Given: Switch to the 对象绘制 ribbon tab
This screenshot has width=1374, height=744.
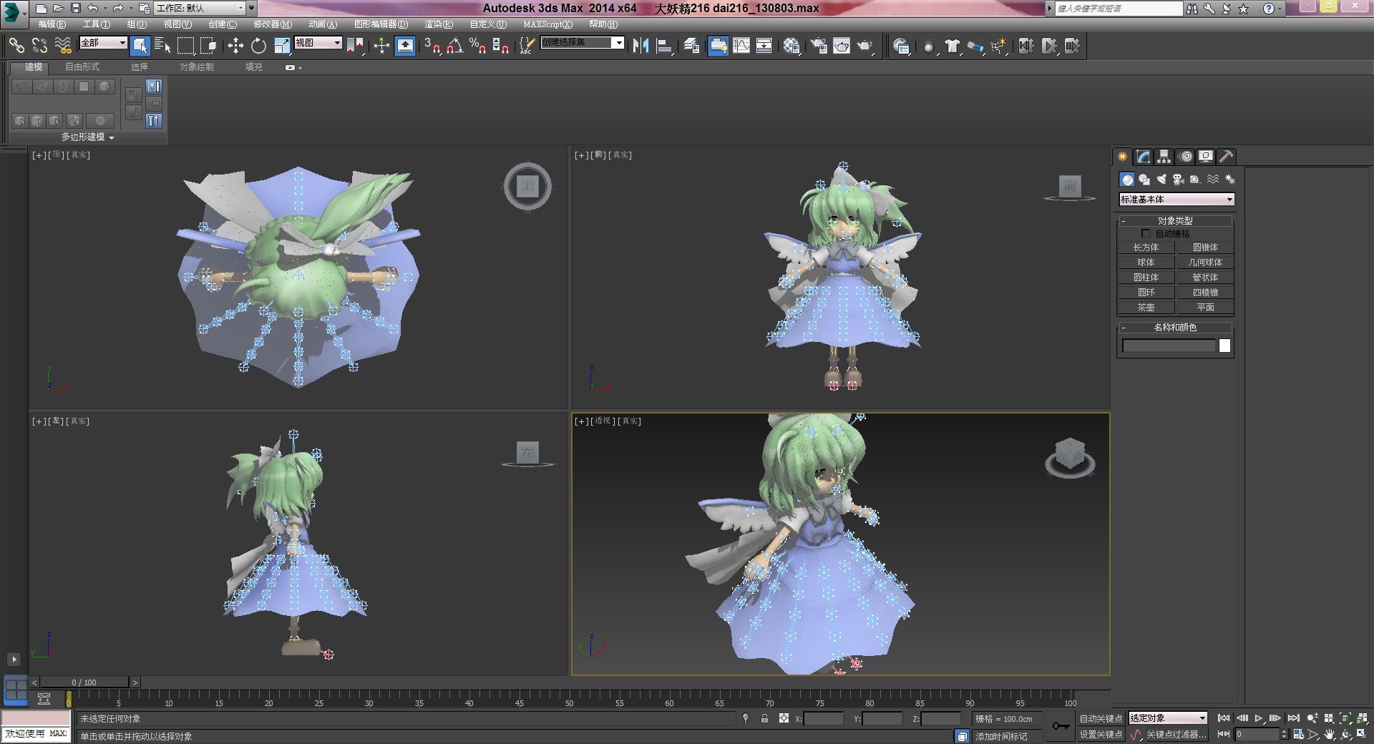Looking at the screenshot, I should coord(197,67).
